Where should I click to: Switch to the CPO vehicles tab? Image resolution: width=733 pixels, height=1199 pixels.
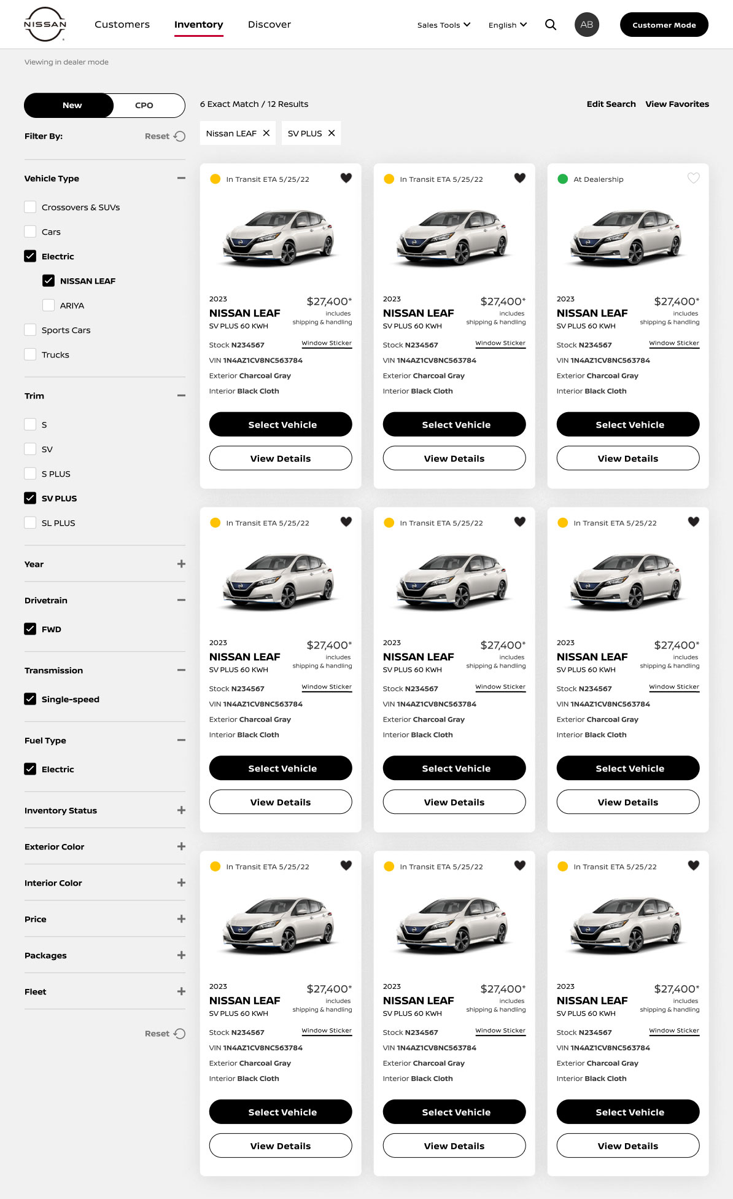click(144, 106)
